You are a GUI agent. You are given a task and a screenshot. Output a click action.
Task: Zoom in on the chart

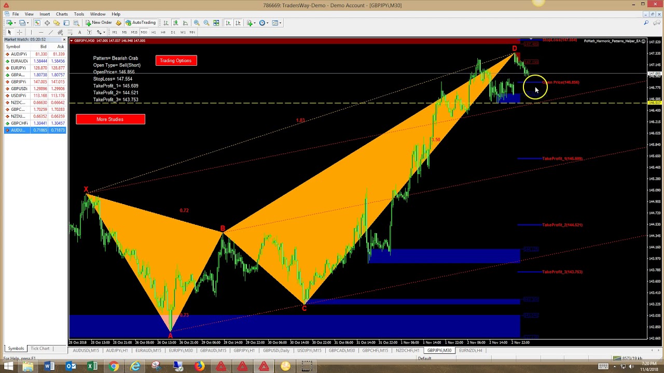coord(197,23)
